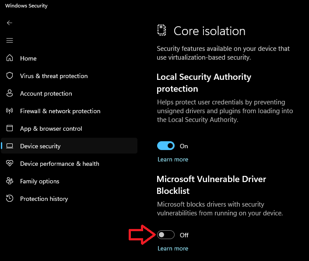Open the Protection history page
Screen dimensions: 309x261
(x=44, y=199)
